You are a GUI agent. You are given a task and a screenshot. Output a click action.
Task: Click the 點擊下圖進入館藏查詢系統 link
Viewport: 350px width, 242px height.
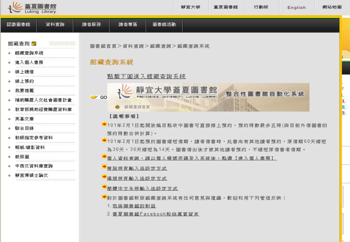click(146, 76)
